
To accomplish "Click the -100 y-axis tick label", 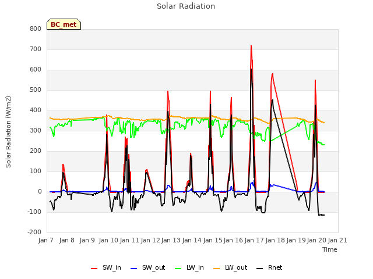I will 34,212.
